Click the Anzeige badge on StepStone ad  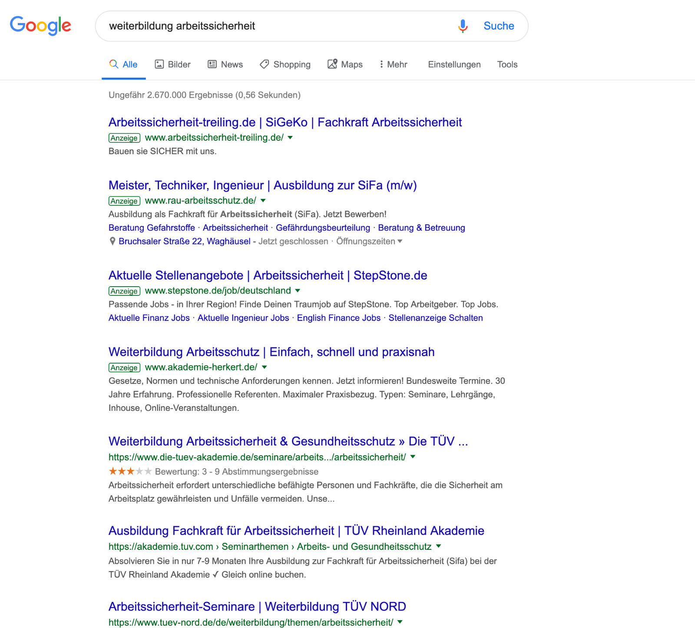tap(124, 291)
